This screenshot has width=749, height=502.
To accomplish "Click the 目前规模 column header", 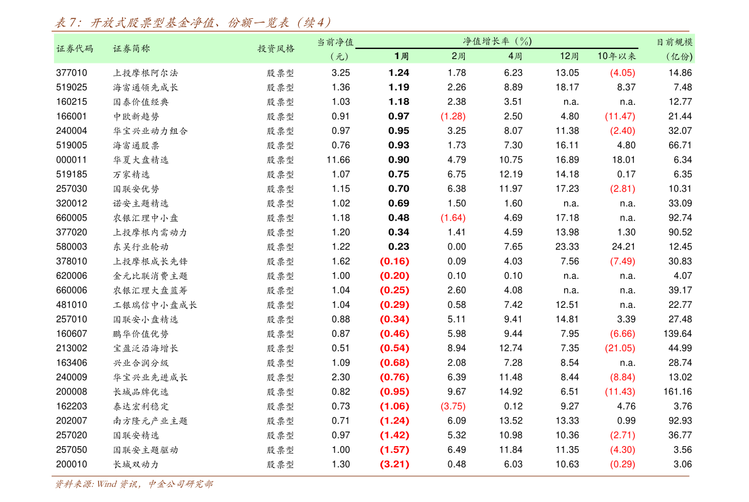I will (x=674, y=42).
